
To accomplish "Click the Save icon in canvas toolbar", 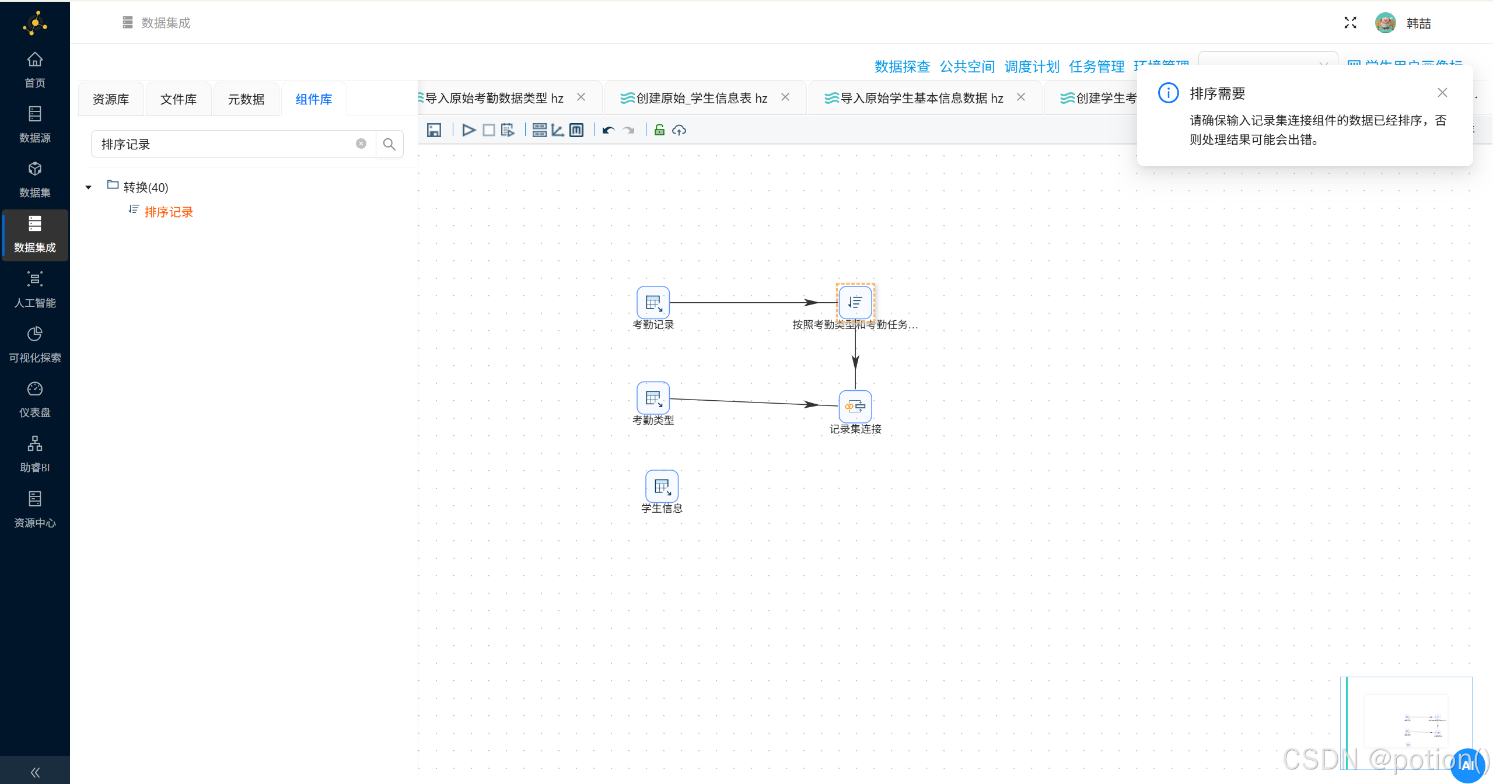I will (x=433, y=130).
